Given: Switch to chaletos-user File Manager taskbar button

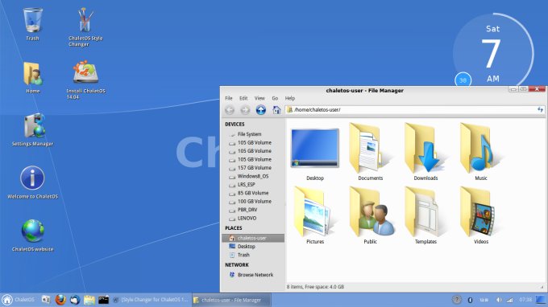Looking at the screenshot, I should click(x=231, y=300).
